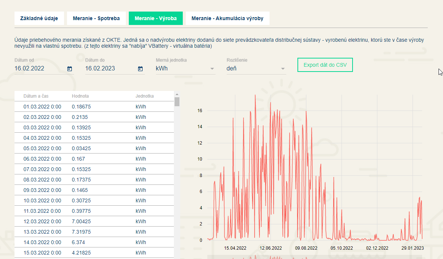Click the 02.12.2022 chart axis label
This screenshot has height=259, width=443.
[377, 248]
